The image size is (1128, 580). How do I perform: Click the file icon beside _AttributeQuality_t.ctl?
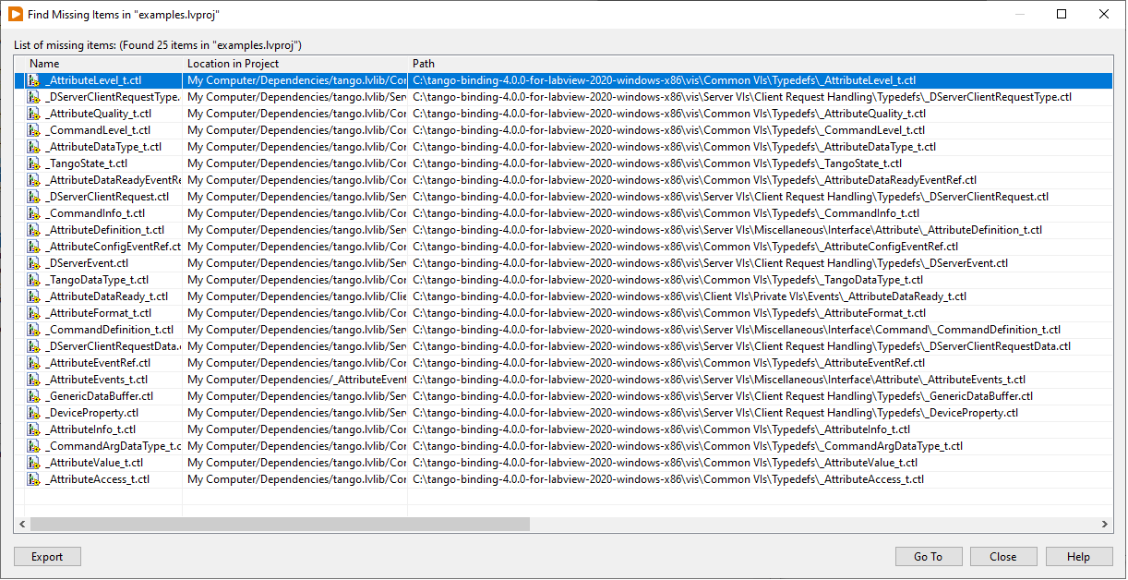[x=33, y=114]
